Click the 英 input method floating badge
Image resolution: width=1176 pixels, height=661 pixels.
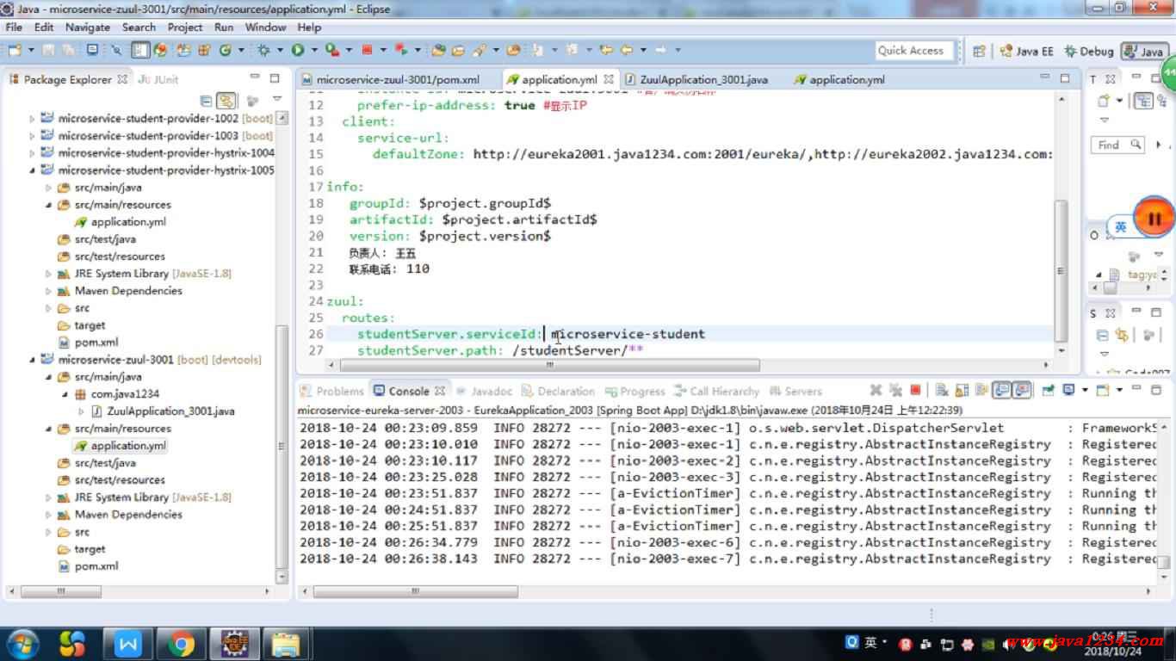coord(1121,226)
